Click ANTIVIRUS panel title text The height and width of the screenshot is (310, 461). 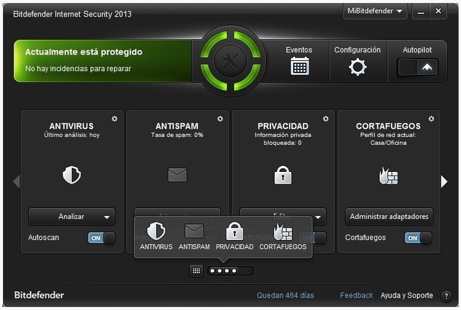coord(71,126)
